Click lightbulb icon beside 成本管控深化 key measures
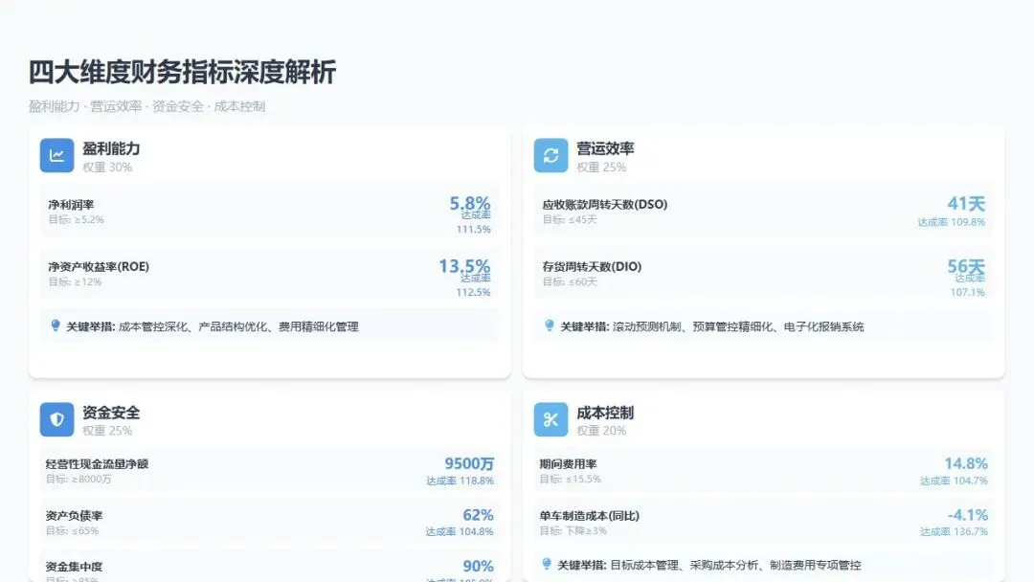Viewport: 1034px width, 582px height. coord(56,325)
